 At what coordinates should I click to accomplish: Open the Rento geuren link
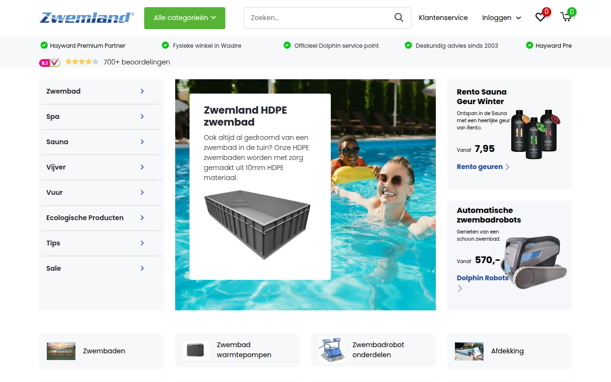[x=480, y=167]
